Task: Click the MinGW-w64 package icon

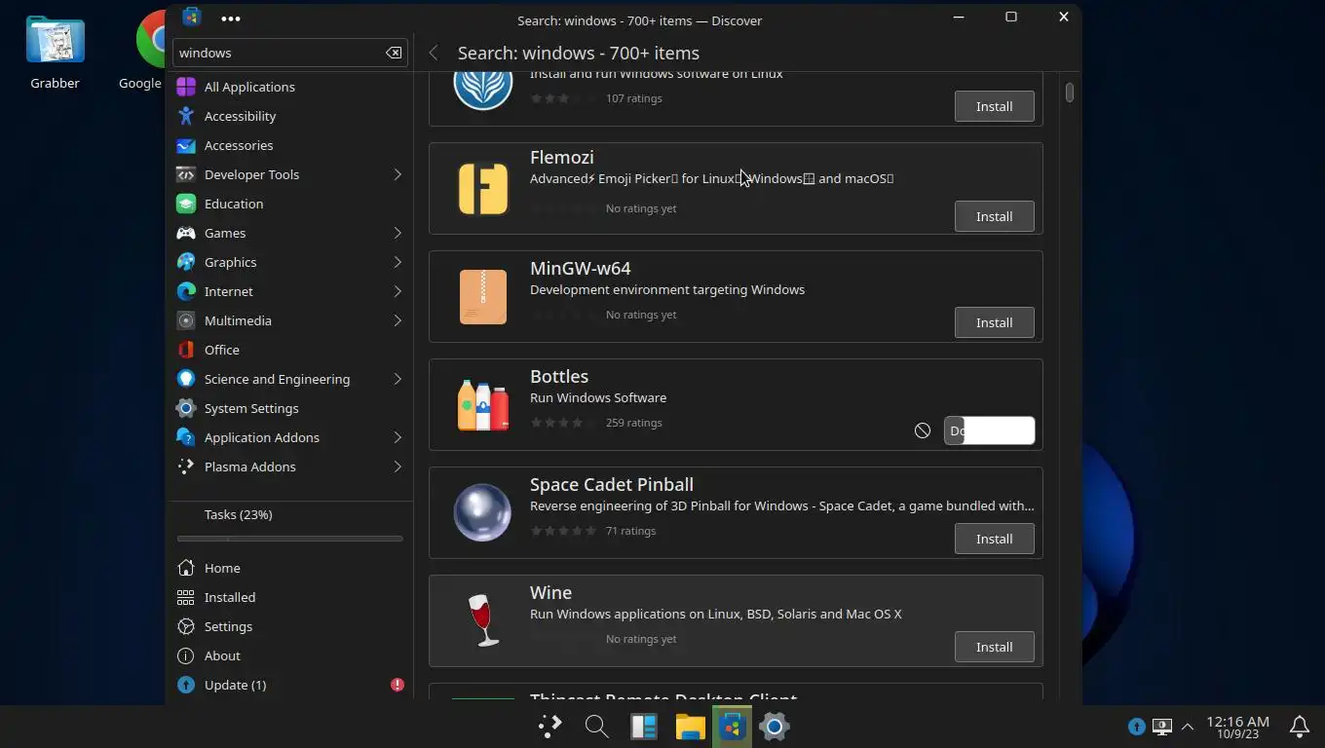Action: [x=483, y=297]
